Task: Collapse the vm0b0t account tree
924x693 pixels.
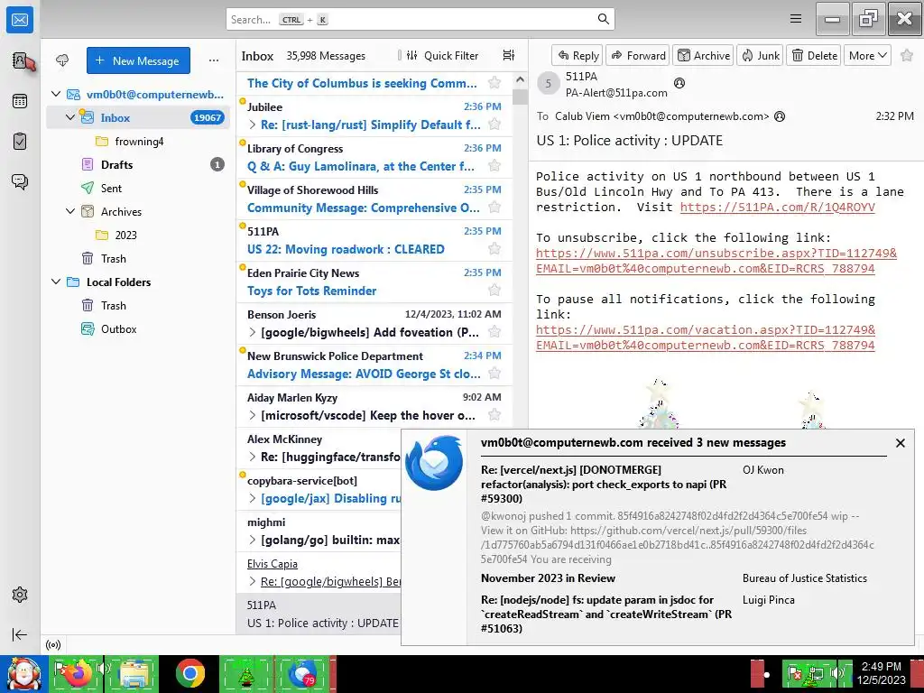Action: [56, 94]
